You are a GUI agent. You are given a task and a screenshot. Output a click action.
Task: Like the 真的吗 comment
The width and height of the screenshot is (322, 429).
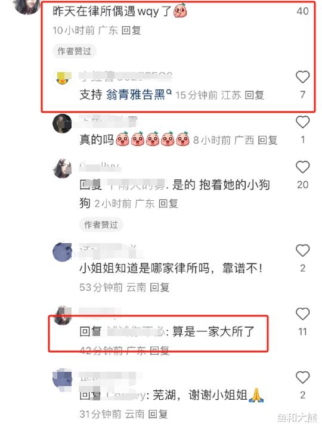pos(302,122)
